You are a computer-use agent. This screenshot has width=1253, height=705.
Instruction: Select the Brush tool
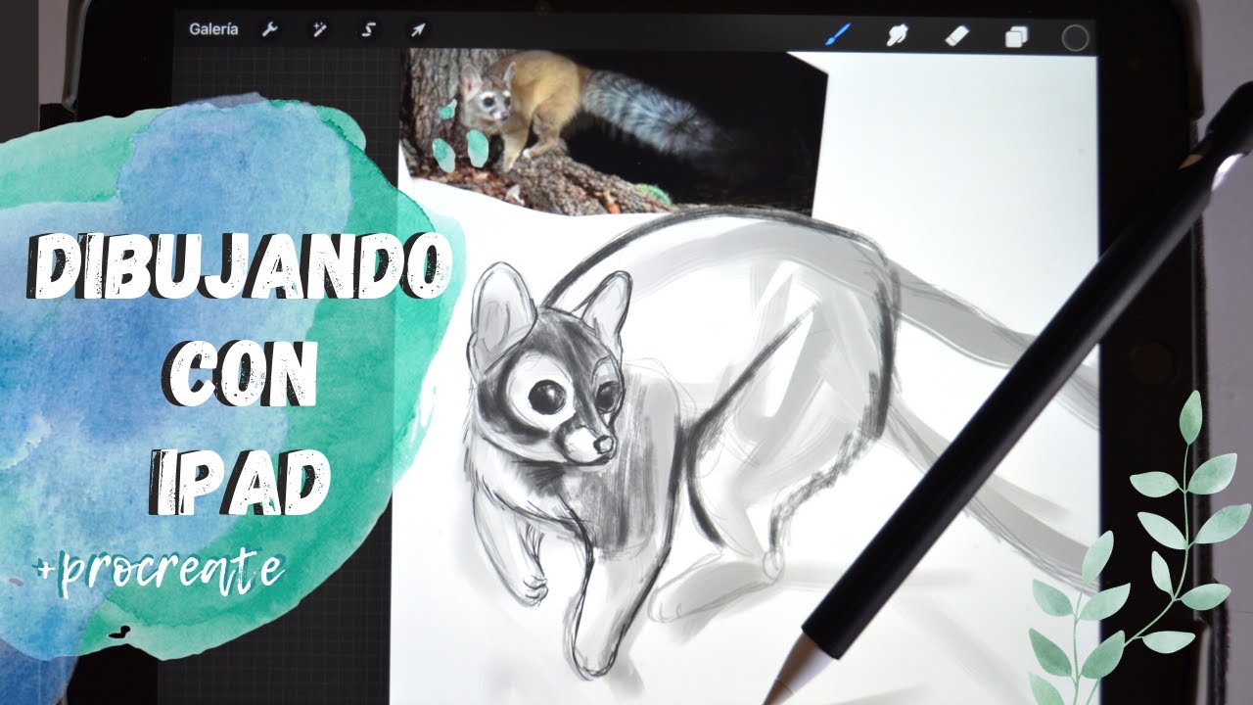[x=839, y=35]
